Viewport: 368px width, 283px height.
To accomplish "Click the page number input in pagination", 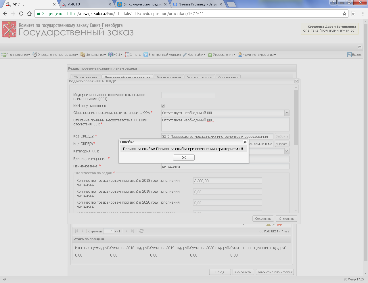I will (108, 231).
